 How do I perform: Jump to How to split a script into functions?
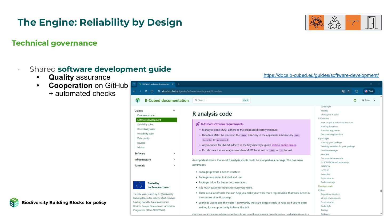tap(337, 123)
